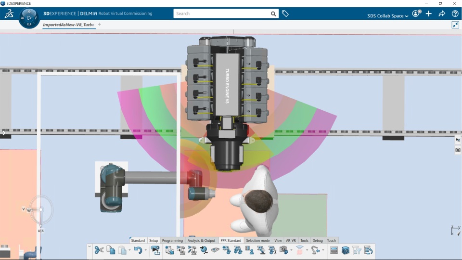Click the insert robot resource icon

[x=181, y=250]
